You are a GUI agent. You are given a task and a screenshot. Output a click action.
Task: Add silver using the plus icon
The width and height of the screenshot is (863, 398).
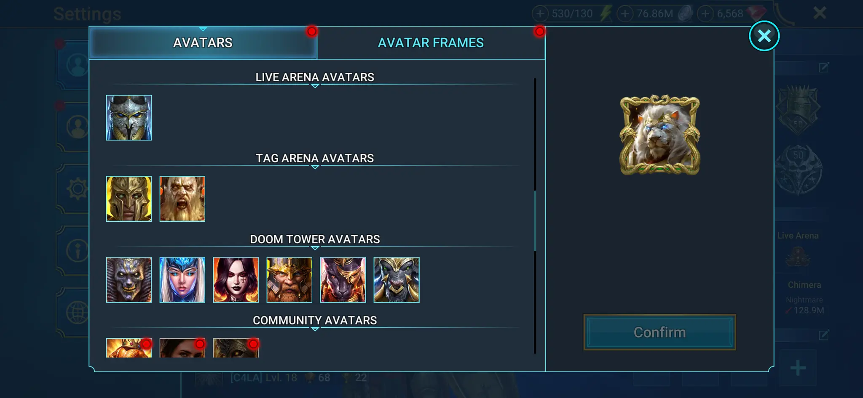(625, 14)
